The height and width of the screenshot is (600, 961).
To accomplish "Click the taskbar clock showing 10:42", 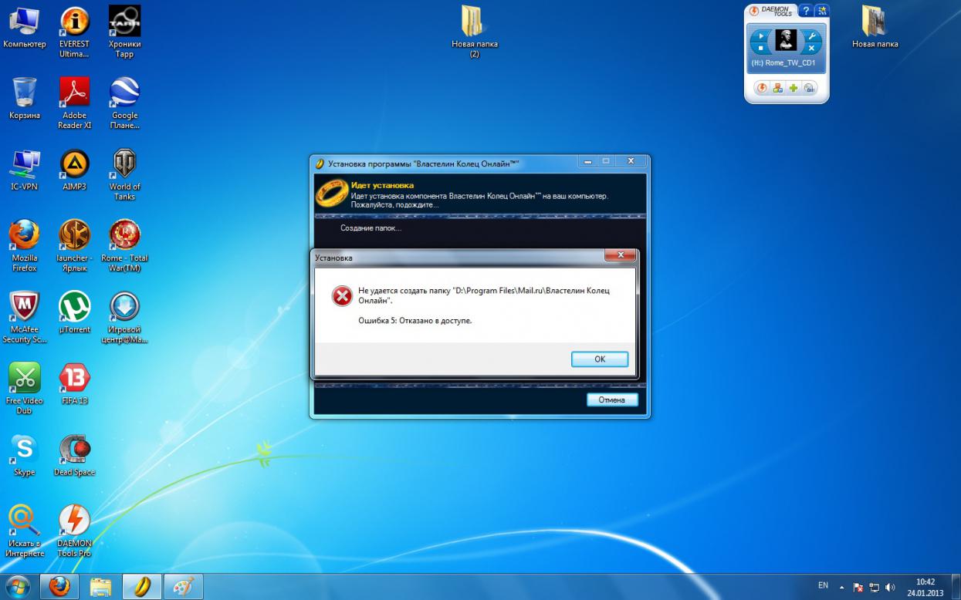I will click(925, 587).
